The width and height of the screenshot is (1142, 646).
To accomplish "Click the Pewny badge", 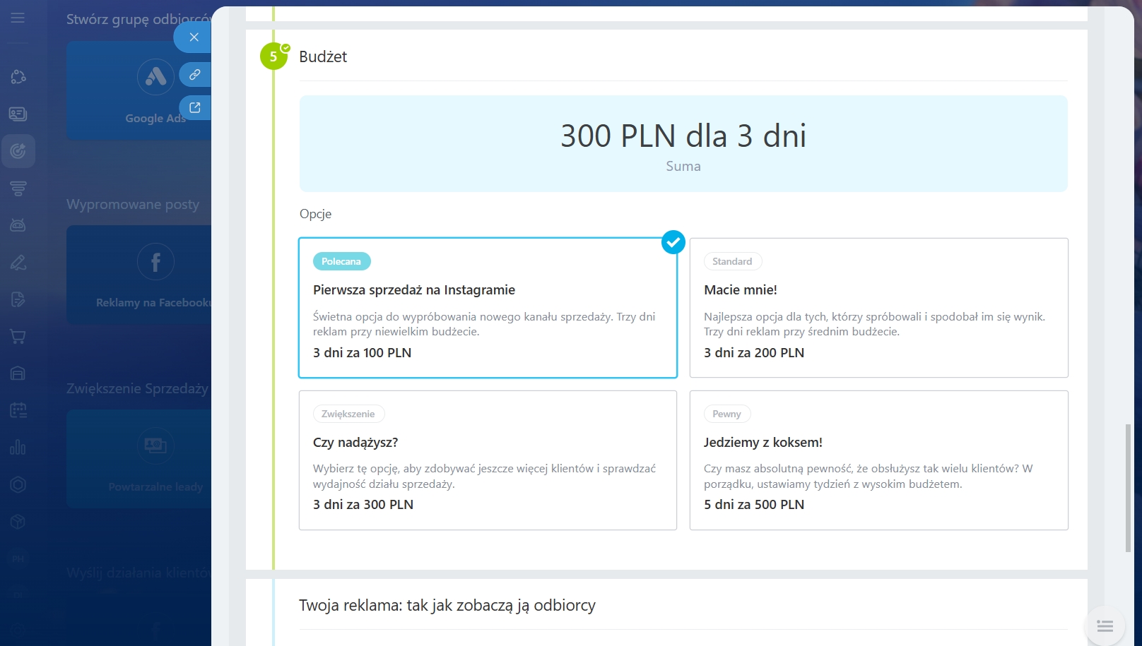I will [726, 414].
